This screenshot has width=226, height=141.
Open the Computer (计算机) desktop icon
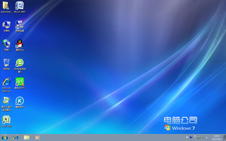point(6,25)
